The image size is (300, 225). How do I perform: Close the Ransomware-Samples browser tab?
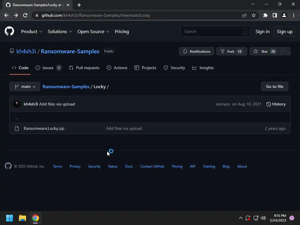click(68, 5)
